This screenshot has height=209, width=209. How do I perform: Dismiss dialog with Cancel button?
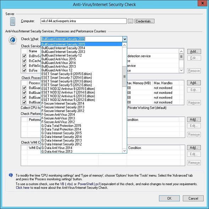(193, 198)
